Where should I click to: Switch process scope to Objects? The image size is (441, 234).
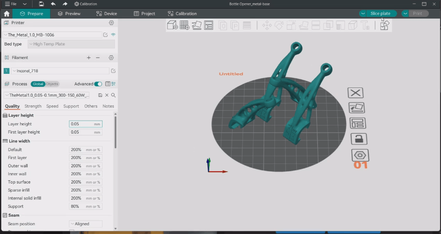click(52, 84)
